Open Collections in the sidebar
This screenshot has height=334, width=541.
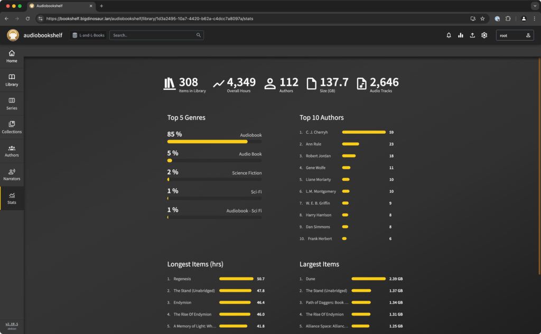(12, 127)
